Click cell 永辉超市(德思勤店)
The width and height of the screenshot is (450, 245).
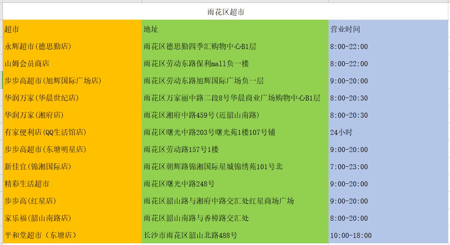click(72, 46)
